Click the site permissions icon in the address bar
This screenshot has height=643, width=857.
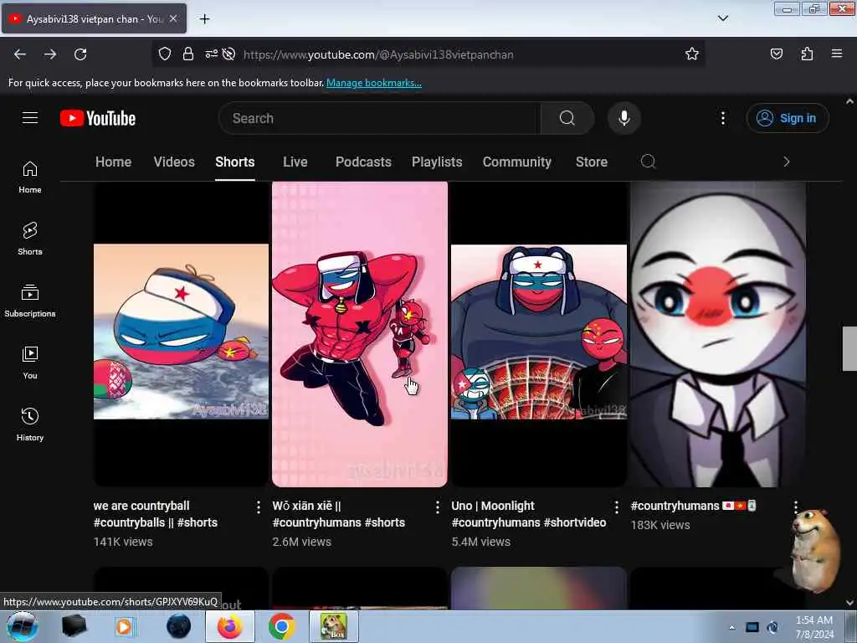(x=211, y=54)
